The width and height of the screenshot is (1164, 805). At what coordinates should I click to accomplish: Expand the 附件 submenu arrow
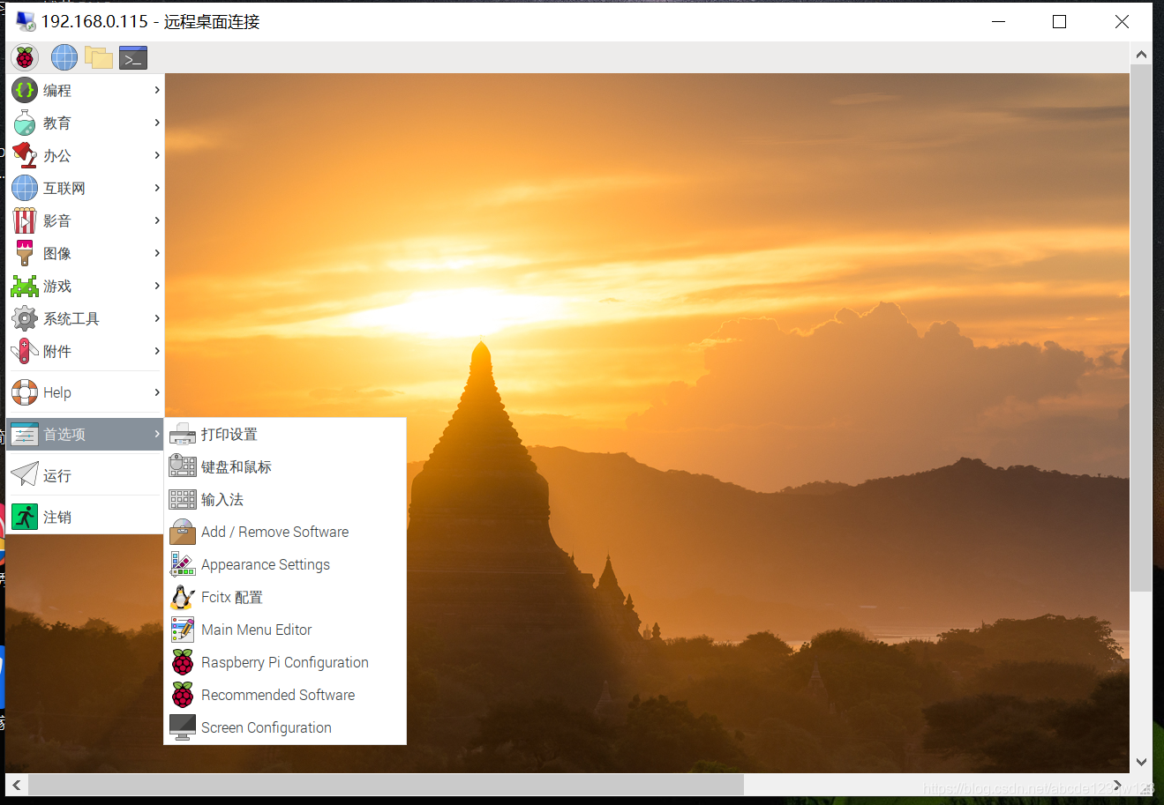coord(157,351)
